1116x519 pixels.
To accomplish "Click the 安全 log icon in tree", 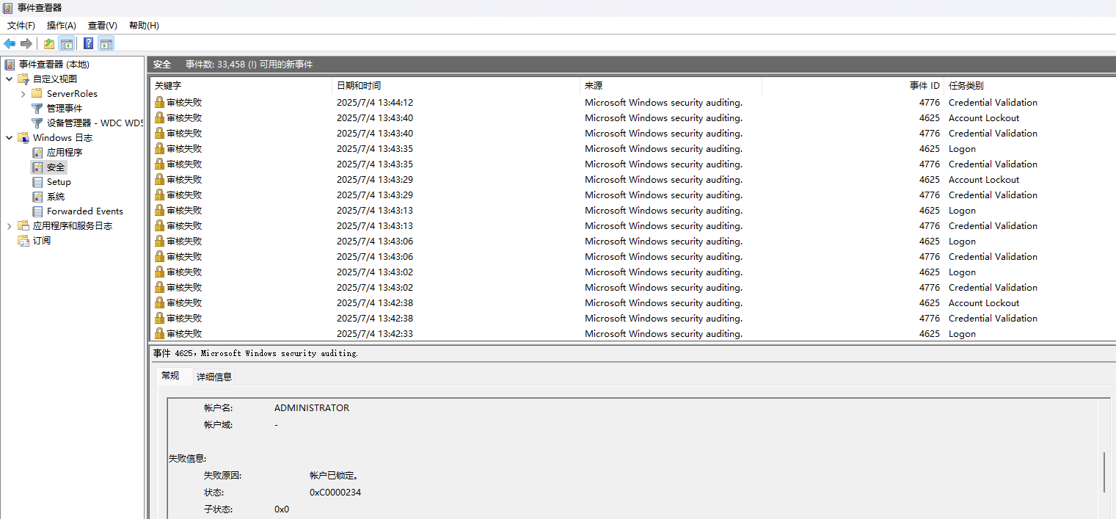I will tap(37, 167).
